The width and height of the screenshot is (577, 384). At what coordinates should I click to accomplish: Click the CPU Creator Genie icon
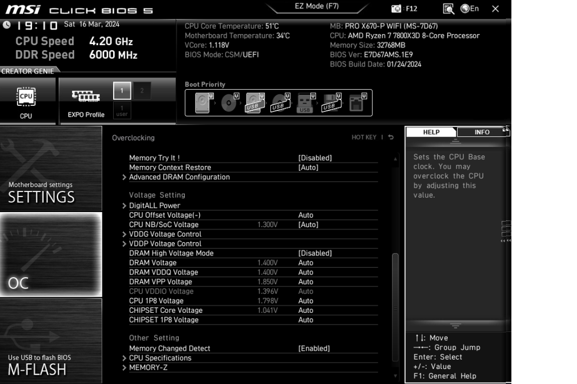26,97
